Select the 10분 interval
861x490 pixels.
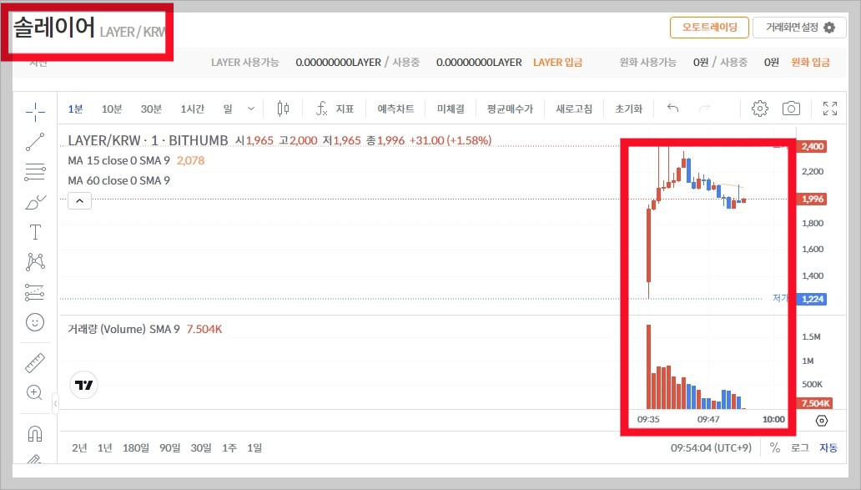[x=112, y=109]
